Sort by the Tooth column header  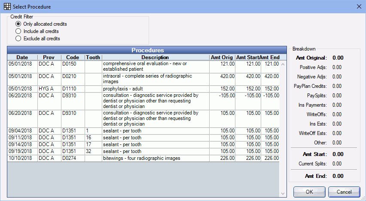tap(93, 57)
